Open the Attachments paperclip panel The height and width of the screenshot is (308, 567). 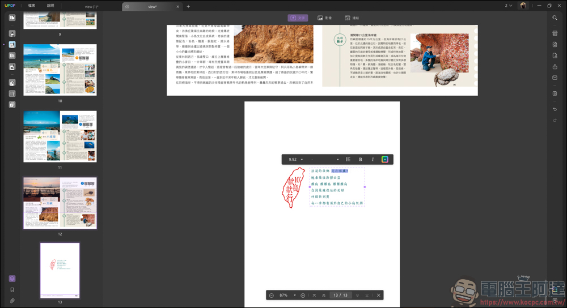12,301
